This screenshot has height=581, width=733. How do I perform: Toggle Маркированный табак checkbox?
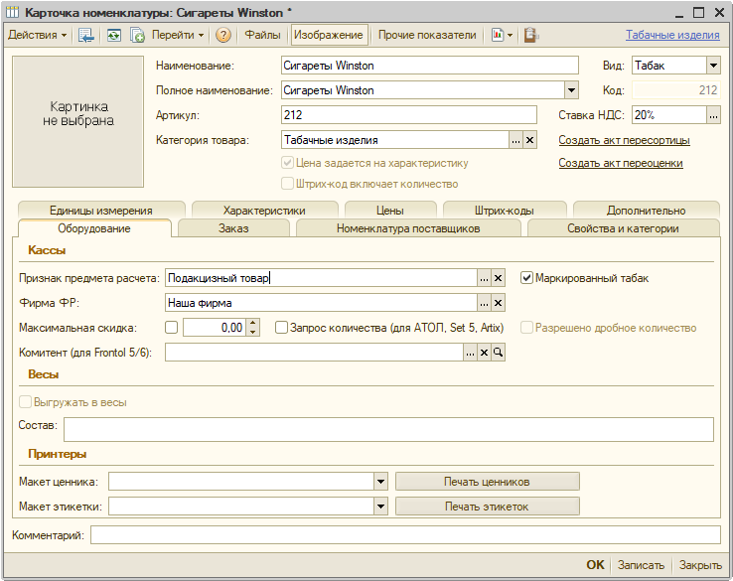click(526, 278)
